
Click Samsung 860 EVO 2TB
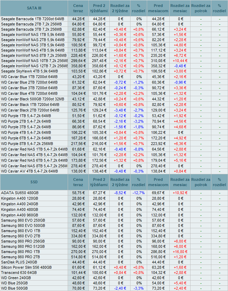tap(20, 236)
